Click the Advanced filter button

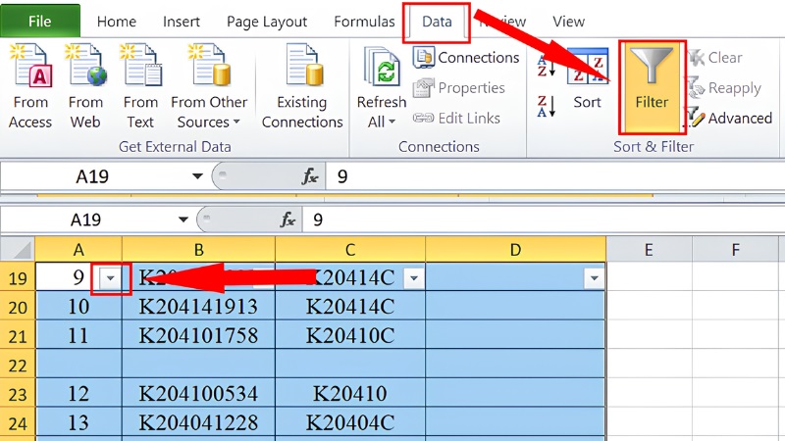[730, 118]
